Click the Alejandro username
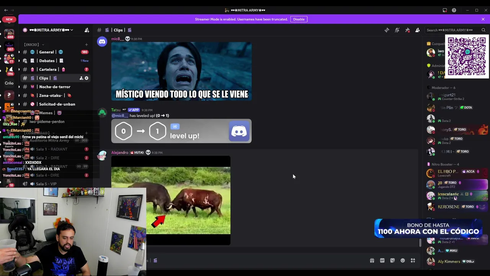This screenshot has width=490, height=276. (120, 153)
